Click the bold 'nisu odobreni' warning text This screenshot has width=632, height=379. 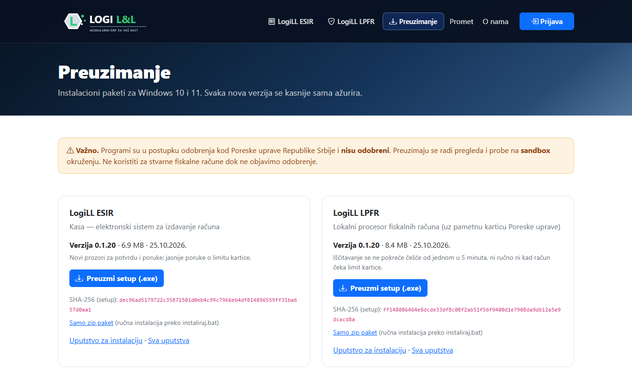click(366, 150)
